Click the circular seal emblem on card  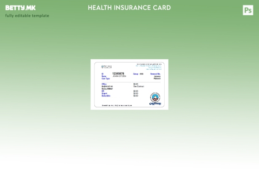pos(155,98)
